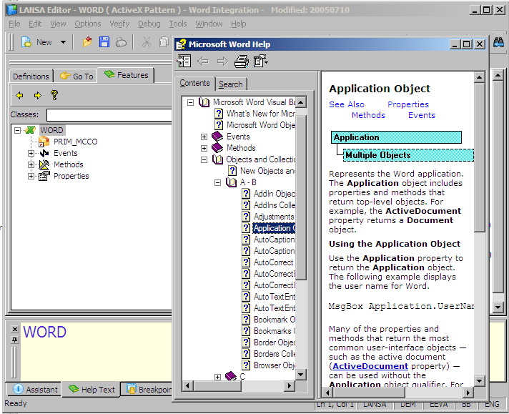509x414 pixels.
Task: Expand the Properties node under WORD
Action: 31,176
